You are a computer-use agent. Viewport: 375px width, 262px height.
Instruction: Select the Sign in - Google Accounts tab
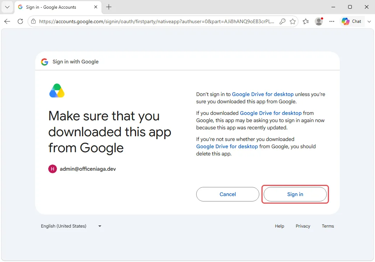(x=58, y=7)
